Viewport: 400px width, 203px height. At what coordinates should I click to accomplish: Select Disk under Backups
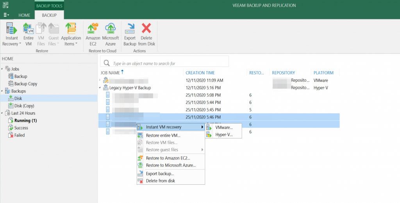point(18,98)
